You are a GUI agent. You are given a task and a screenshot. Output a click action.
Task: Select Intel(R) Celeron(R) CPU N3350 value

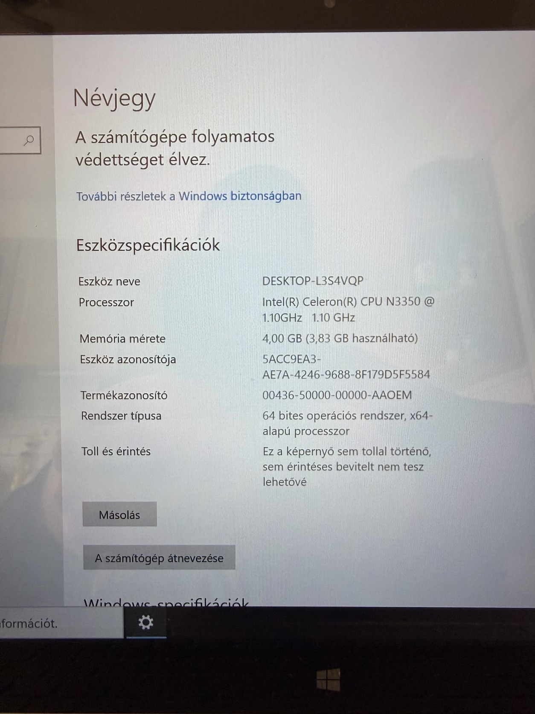(x=348, y=310)
